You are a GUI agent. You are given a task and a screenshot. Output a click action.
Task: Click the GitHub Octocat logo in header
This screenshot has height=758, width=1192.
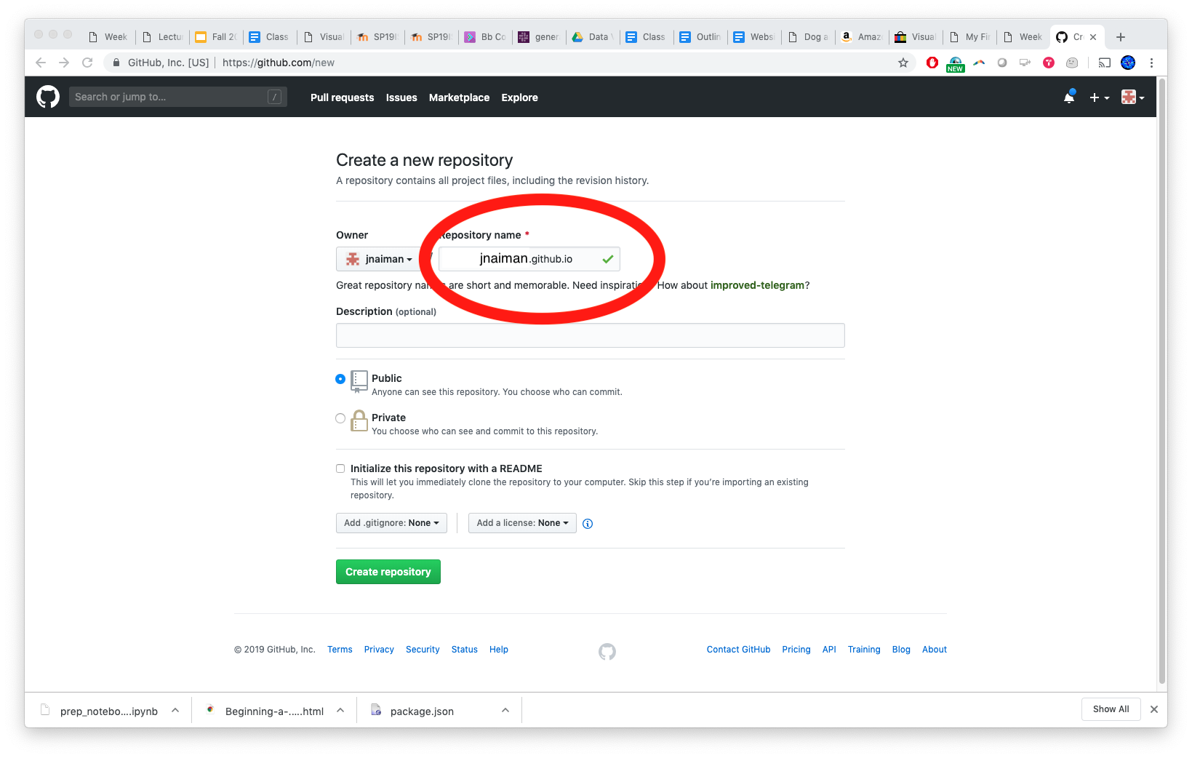click(x=48, y=97)
